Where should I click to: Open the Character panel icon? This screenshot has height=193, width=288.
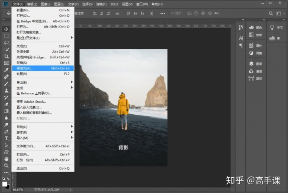[241, 38]
